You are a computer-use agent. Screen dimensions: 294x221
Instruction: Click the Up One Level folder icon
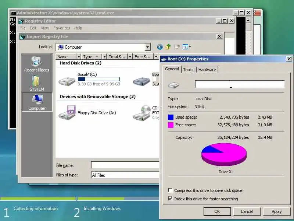(x=168, y=47)
